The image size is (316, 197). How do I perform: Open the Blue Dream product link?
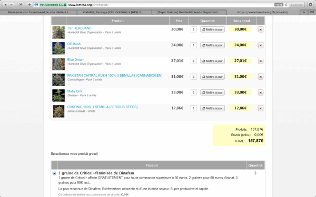[76, 60]
